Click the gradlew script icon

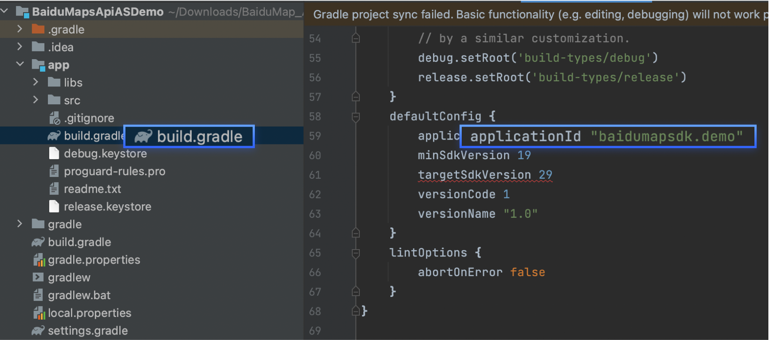pyautogui.click(x=38, y=277)
